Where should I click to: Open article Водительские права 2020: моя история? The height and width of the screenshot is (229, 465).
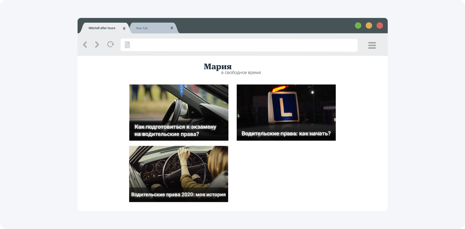click(x=178, y=195)
